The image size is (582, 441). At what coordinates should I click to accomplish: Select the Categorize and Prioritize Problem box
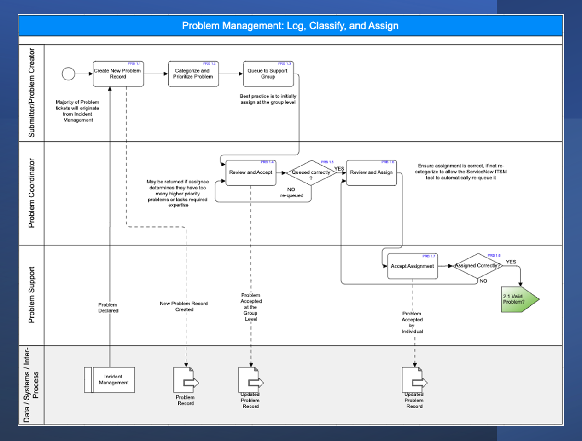coord(193,74)
